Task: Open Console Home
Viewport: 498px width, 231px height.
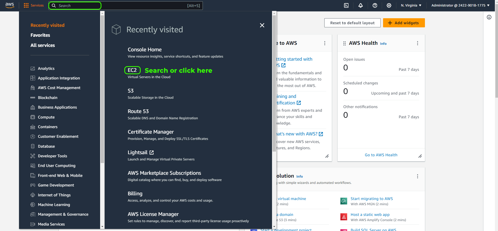Action: [x=145, y=49]
